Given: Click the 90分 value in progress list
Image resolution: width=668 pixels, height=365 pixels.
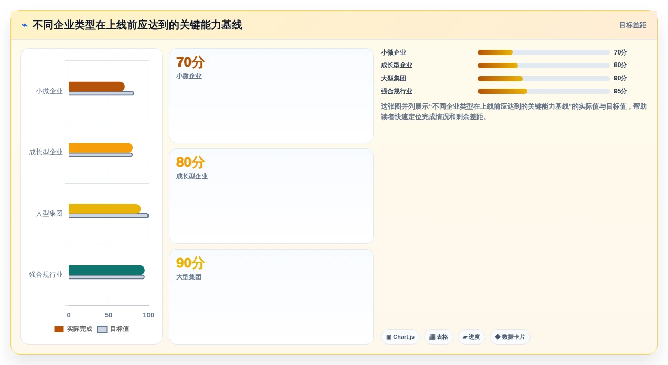Looking at the screenshot, I should (x=620, y=79).
